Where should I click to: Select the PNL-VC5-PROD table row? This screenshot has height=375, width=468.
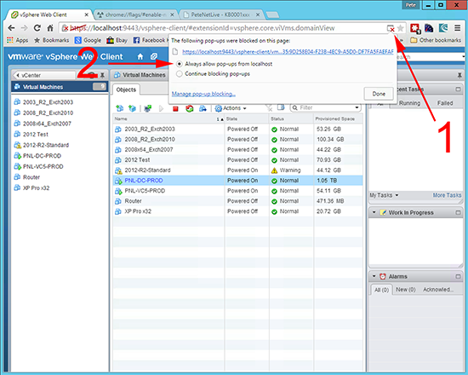237,191
